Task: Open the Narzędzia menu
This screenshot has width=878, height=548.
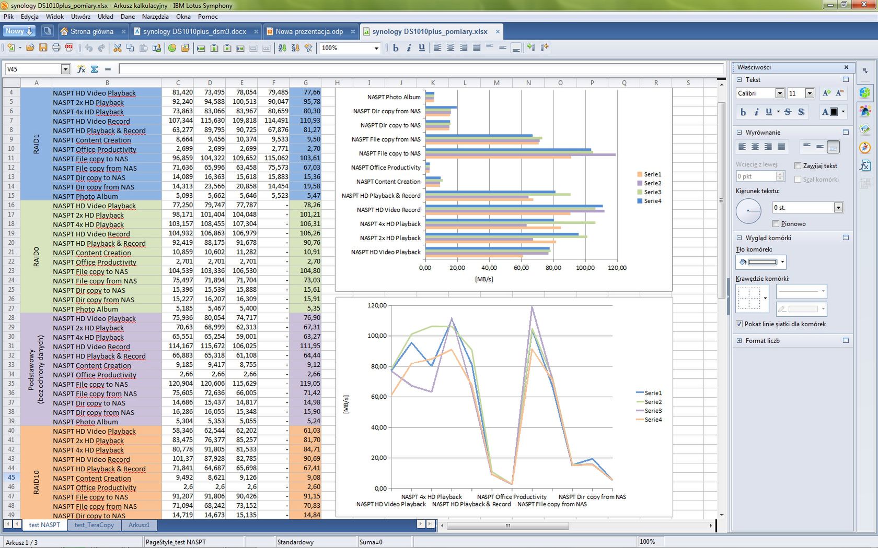Action: click(155, 17)
